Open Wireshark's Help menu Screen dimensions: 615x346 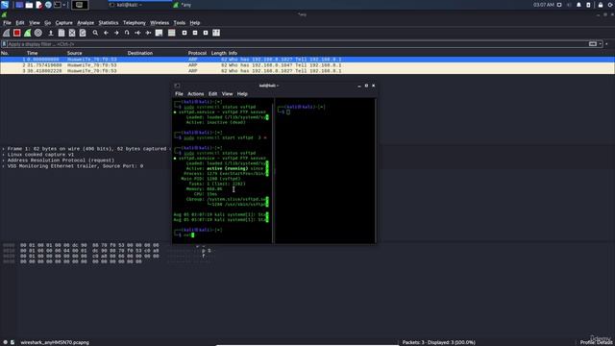click(195, 23)
